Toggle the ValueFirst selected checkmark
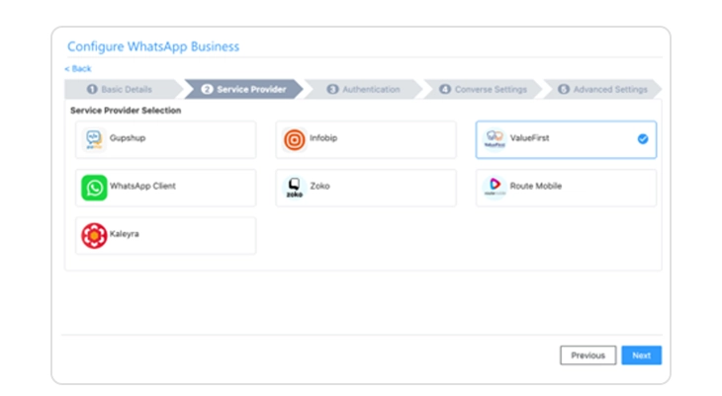This screenshot has height=396, width=722. (x=643, y=139)
